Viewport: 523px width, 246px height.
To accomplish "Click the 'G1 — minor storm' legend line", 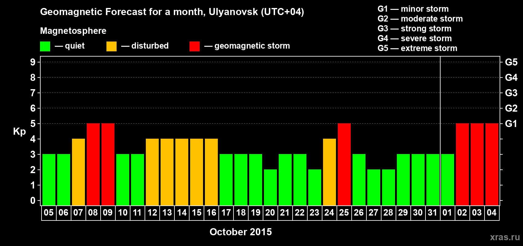I will tap(413, 9).
